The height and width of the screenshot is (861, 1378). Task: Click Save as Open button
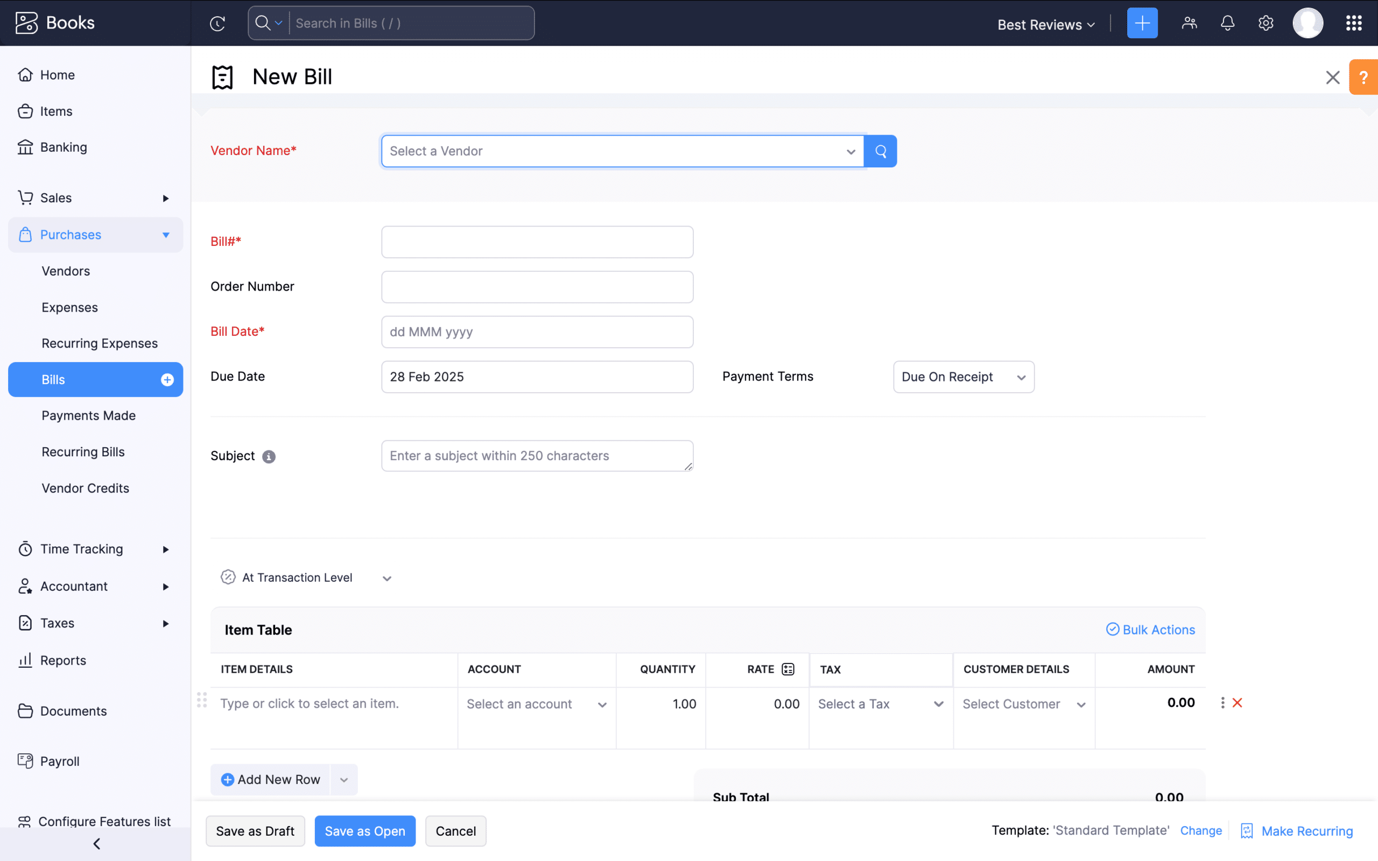coord(364,831)
